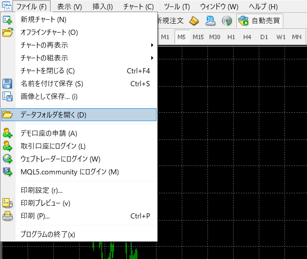Switch to M30 timeframe
The height and width of the screenshot is (259, 307).
tap(215, 37)
